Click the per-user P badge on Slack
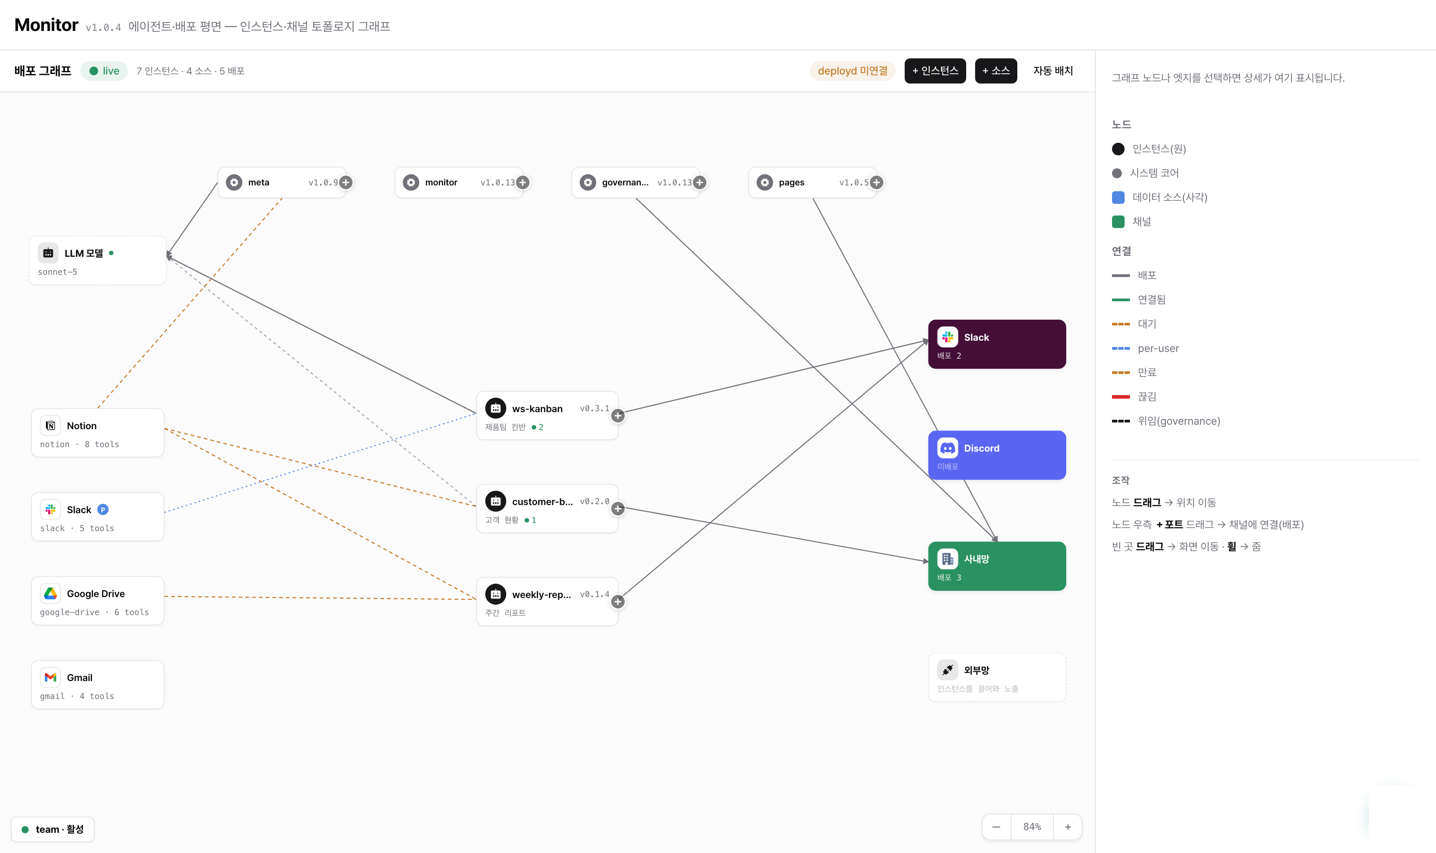This screenshot has height=853, width=1436. pyautogui.click(x=103, y=509)
